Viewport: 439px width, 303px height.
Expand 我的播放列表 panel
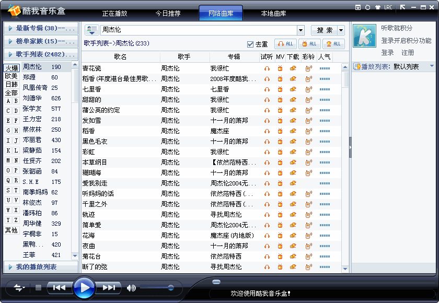41,267
